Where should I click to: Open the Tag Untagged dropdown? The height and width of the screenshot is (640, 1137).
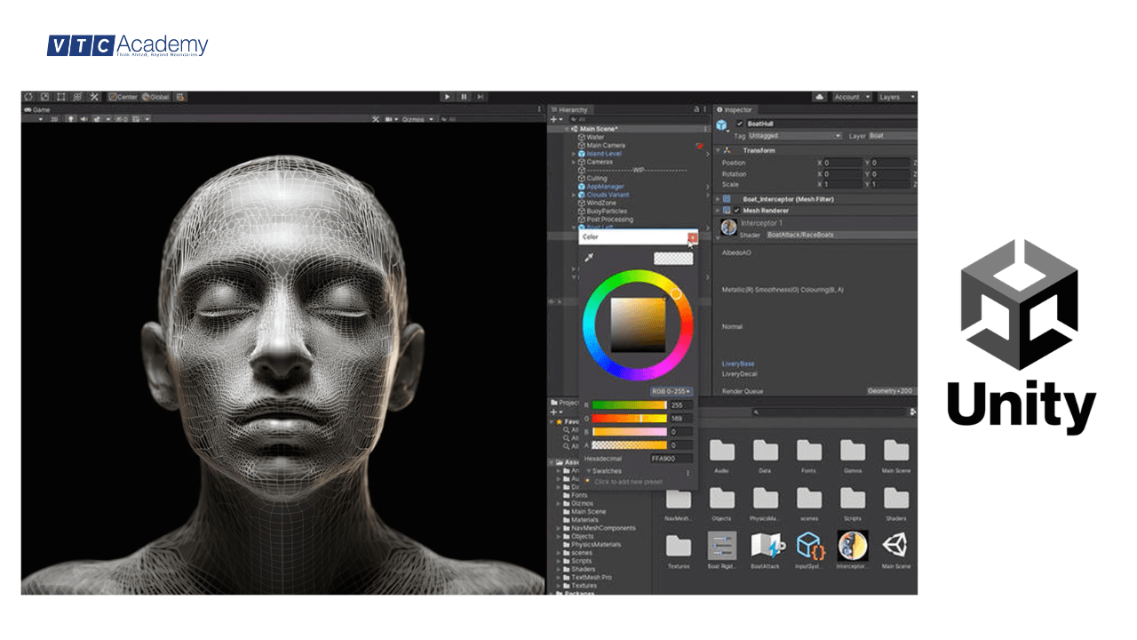pos(792,135)
